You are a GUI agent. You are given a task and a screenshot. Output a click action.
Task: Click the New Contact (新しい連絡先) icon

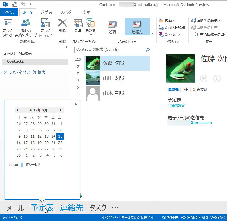point(8,23)
